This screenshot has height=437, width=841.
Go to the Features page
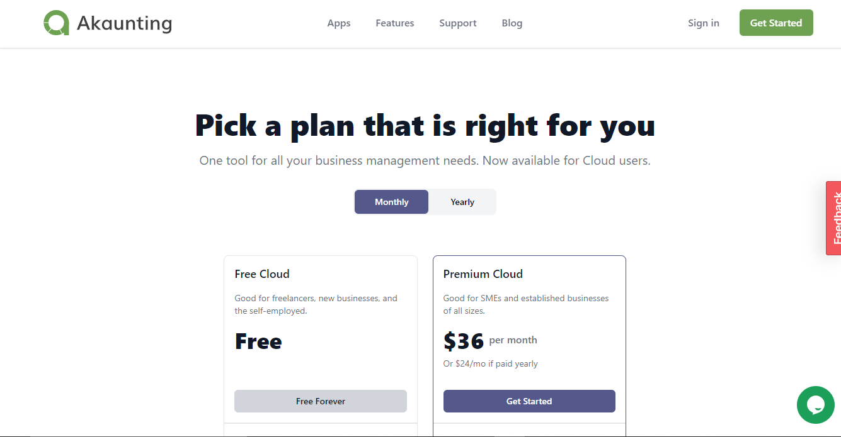pos(394,23)
